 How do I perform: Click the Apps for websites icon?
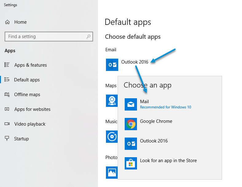click(x=7, y=109)
